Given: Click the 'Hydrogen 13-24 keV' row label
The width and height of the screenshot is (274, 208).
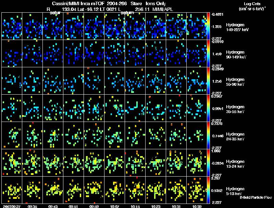Looking at the screenshot, I should 235,164.
